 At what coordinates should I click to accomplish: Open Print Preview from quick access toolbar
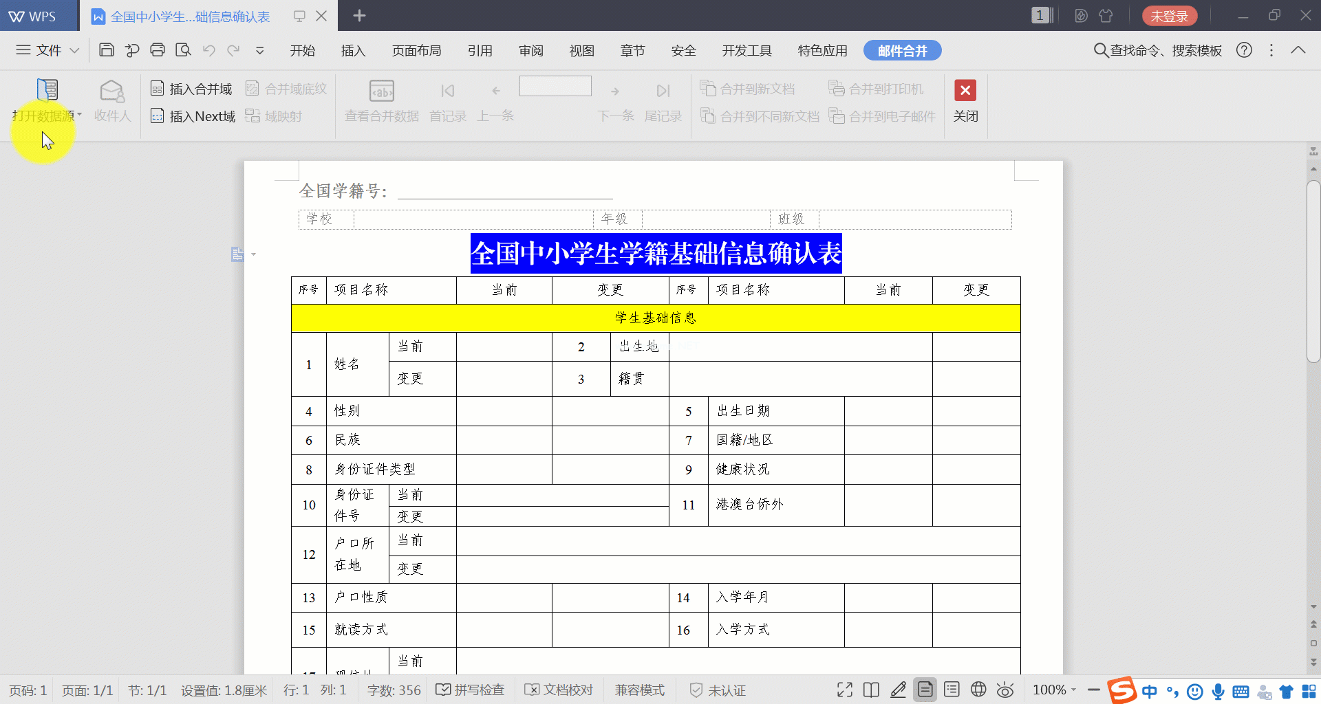183,50
